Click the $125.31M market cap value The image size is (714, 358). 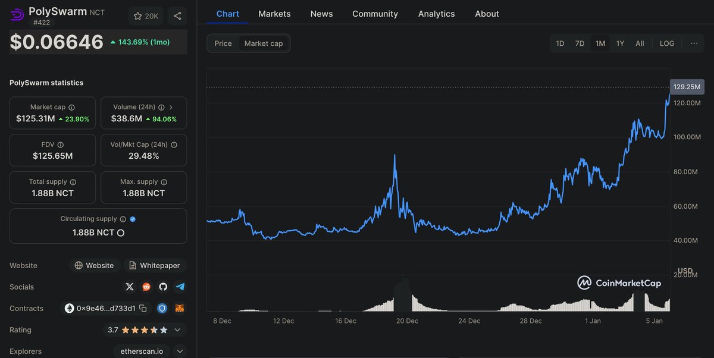pos(36,119)
